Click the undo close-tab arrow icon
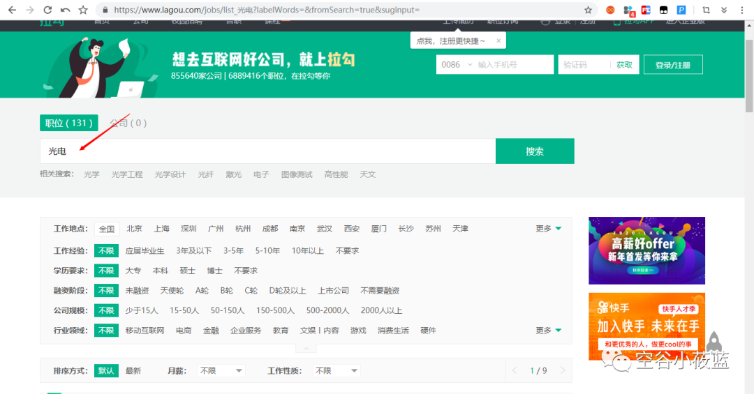Image resolution: width=754 pixels, height=394 pixels. click(x=65, y=10)
